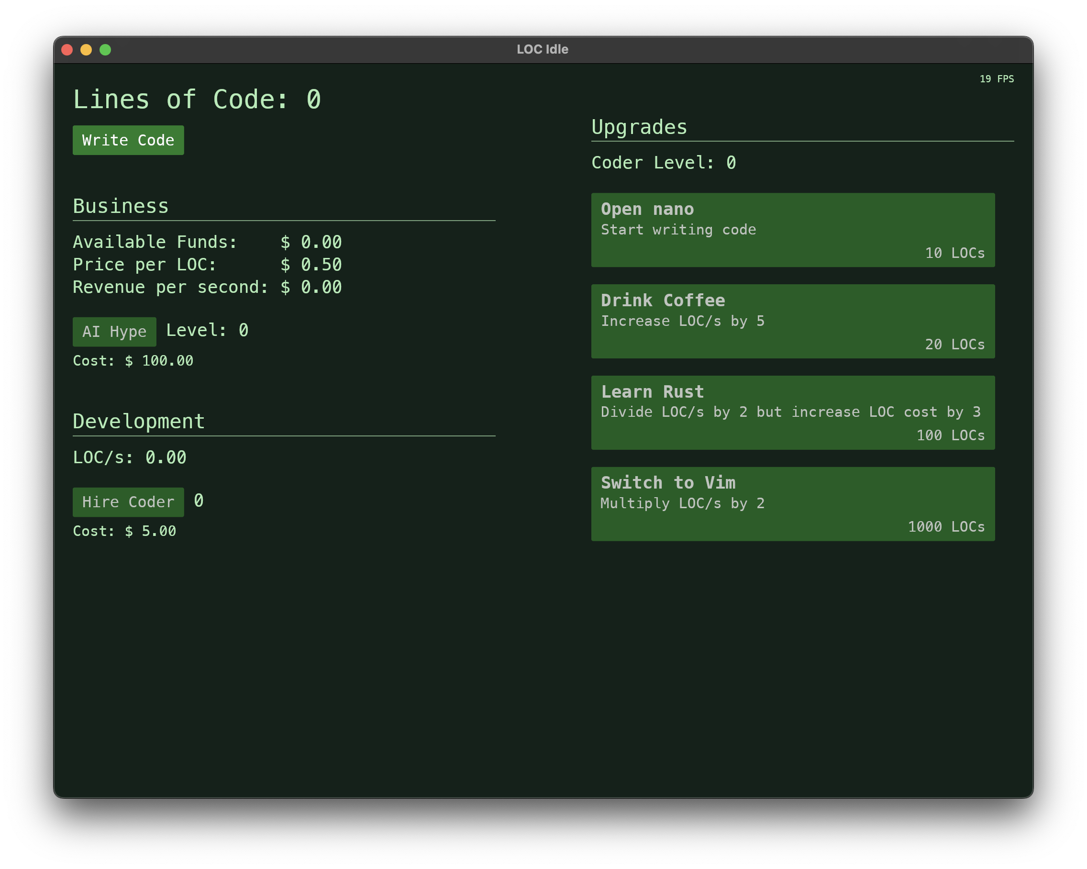Maximize window with green button

pyautogui.click(x=105, y=49)
